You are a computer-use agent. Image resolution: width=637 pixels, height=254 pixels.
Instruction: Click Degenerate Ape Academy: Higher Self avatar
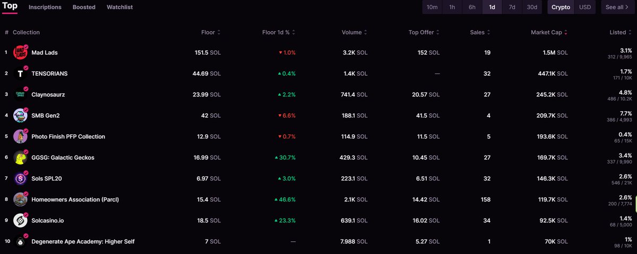[x=20, y=241]
